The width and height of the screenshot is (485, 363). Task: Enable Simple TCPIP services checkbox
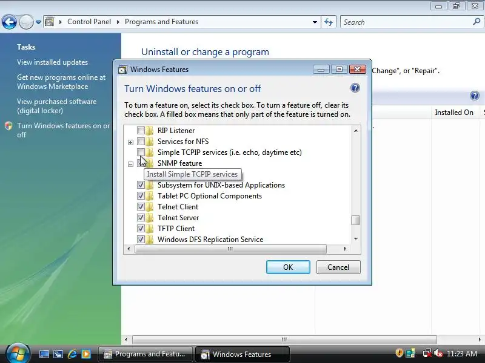click(x=141, y=152)
